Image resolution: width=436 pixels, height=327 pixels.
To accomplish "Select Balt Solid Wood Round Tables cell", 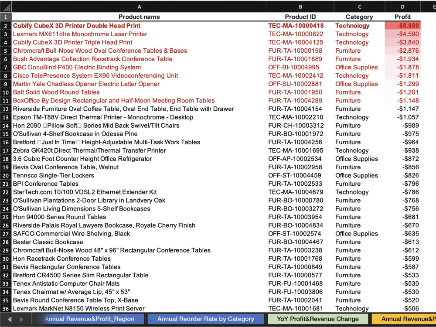I will point(140,92).
